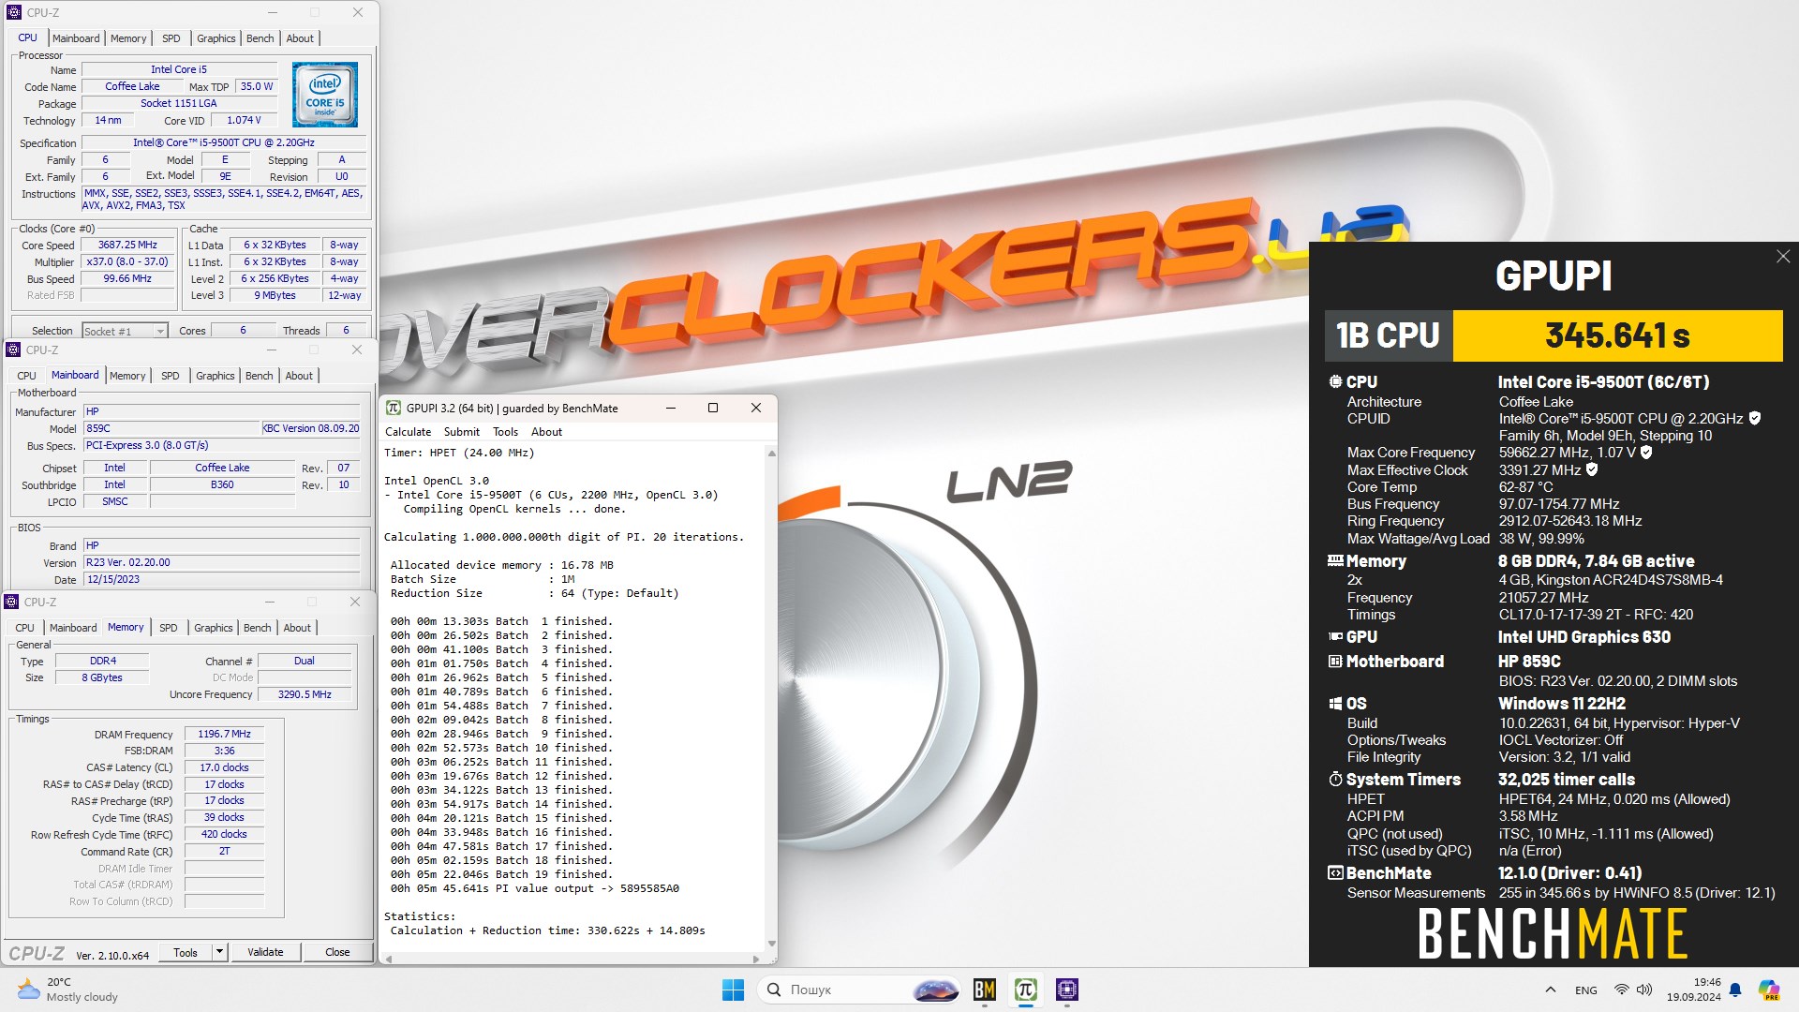This screenshot has height=1012, width=1799.
Task: Open About menu in GPUPI
Action: (546, 432)
